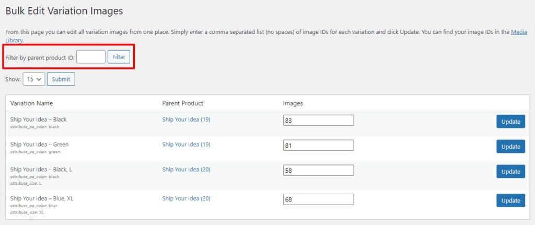Open parent product link for Blue, XL variation
The height and width of the screenshot is (225, 535).
point(186,198)
